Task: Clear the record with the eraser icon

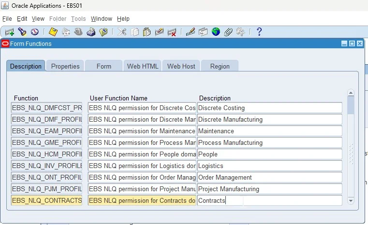Action: point(160,32)
